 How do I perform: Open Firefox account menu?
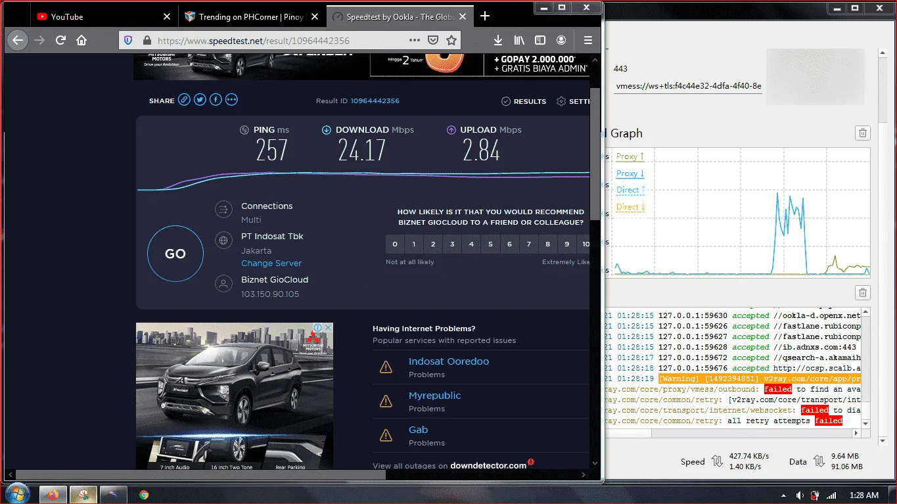click(x=561, y=40)
